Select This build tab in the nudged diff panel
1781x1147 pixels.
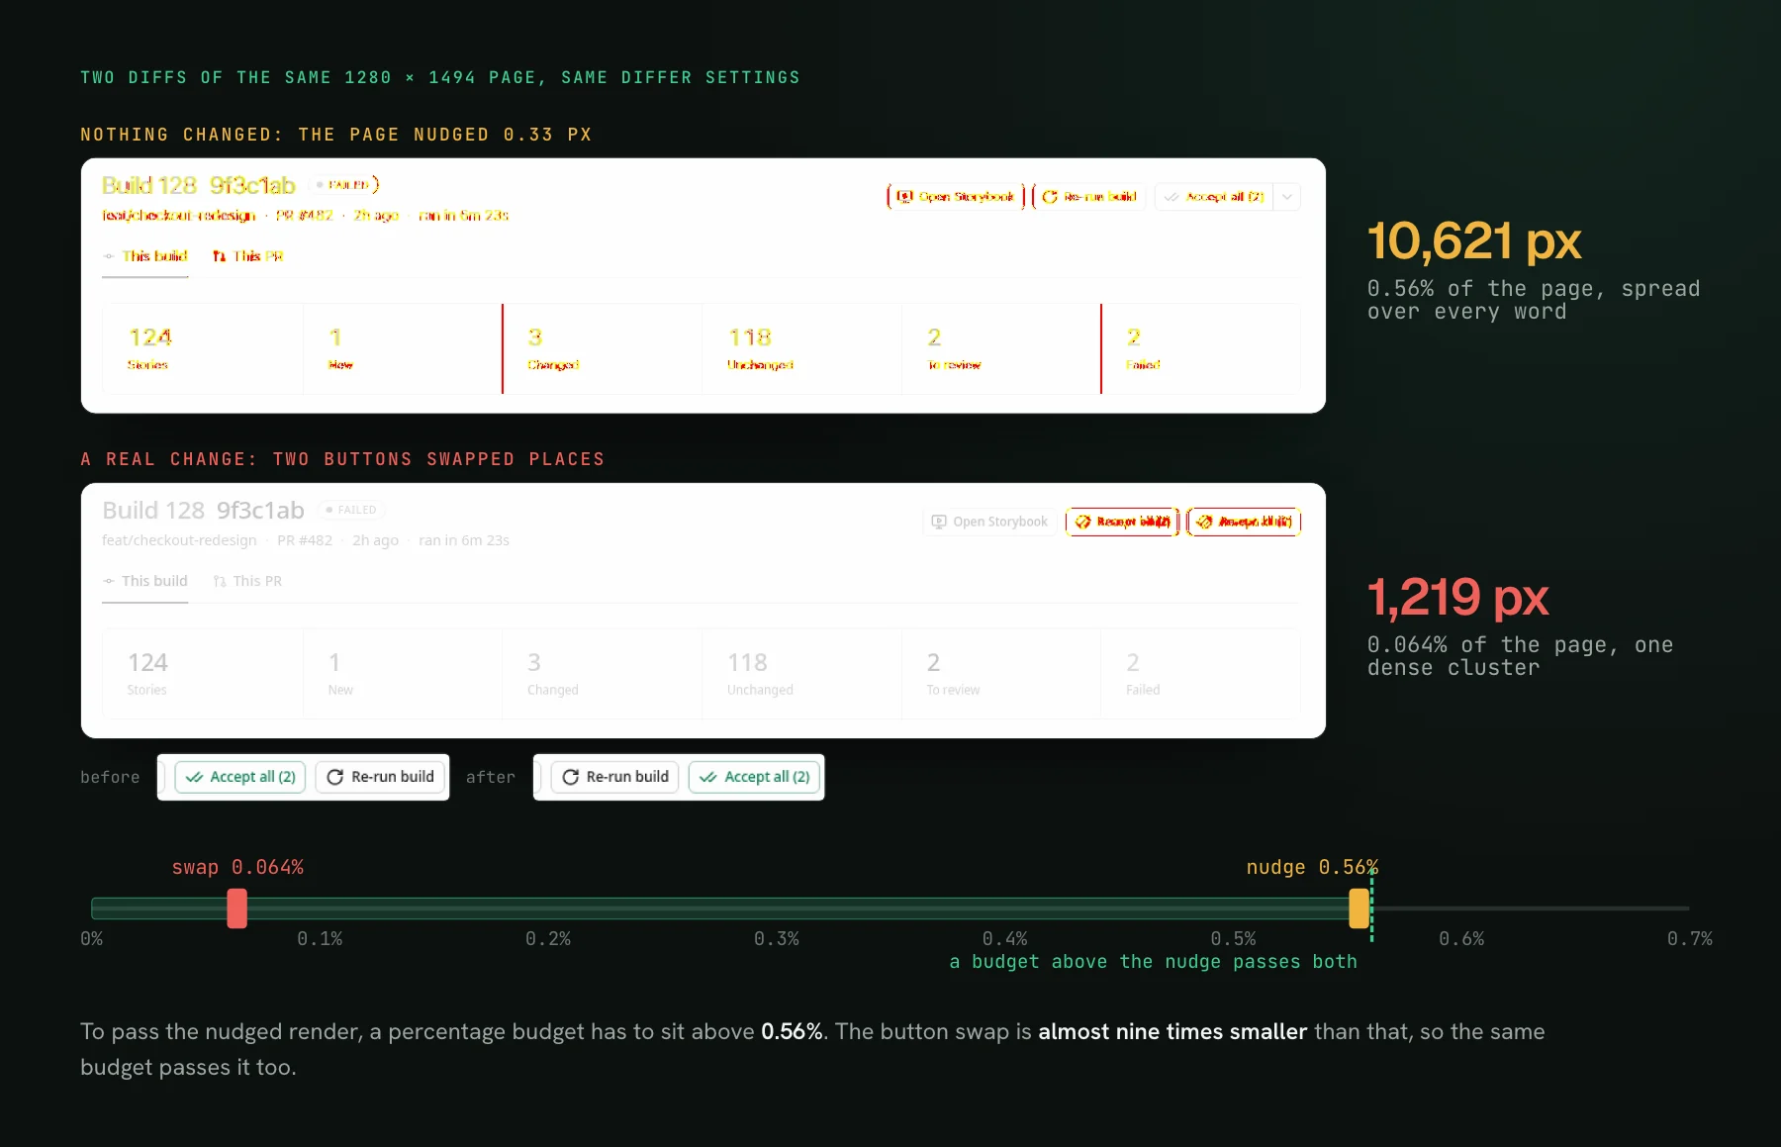145,256
